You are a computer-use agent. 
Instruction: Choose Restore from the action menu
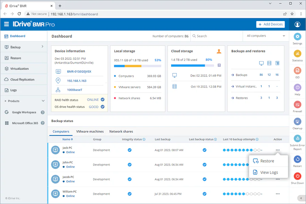click(x=267, y=161)
